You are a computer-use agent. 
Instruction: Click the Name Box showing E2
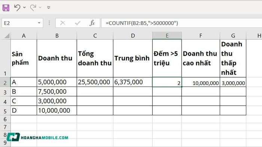coord(19,23)
